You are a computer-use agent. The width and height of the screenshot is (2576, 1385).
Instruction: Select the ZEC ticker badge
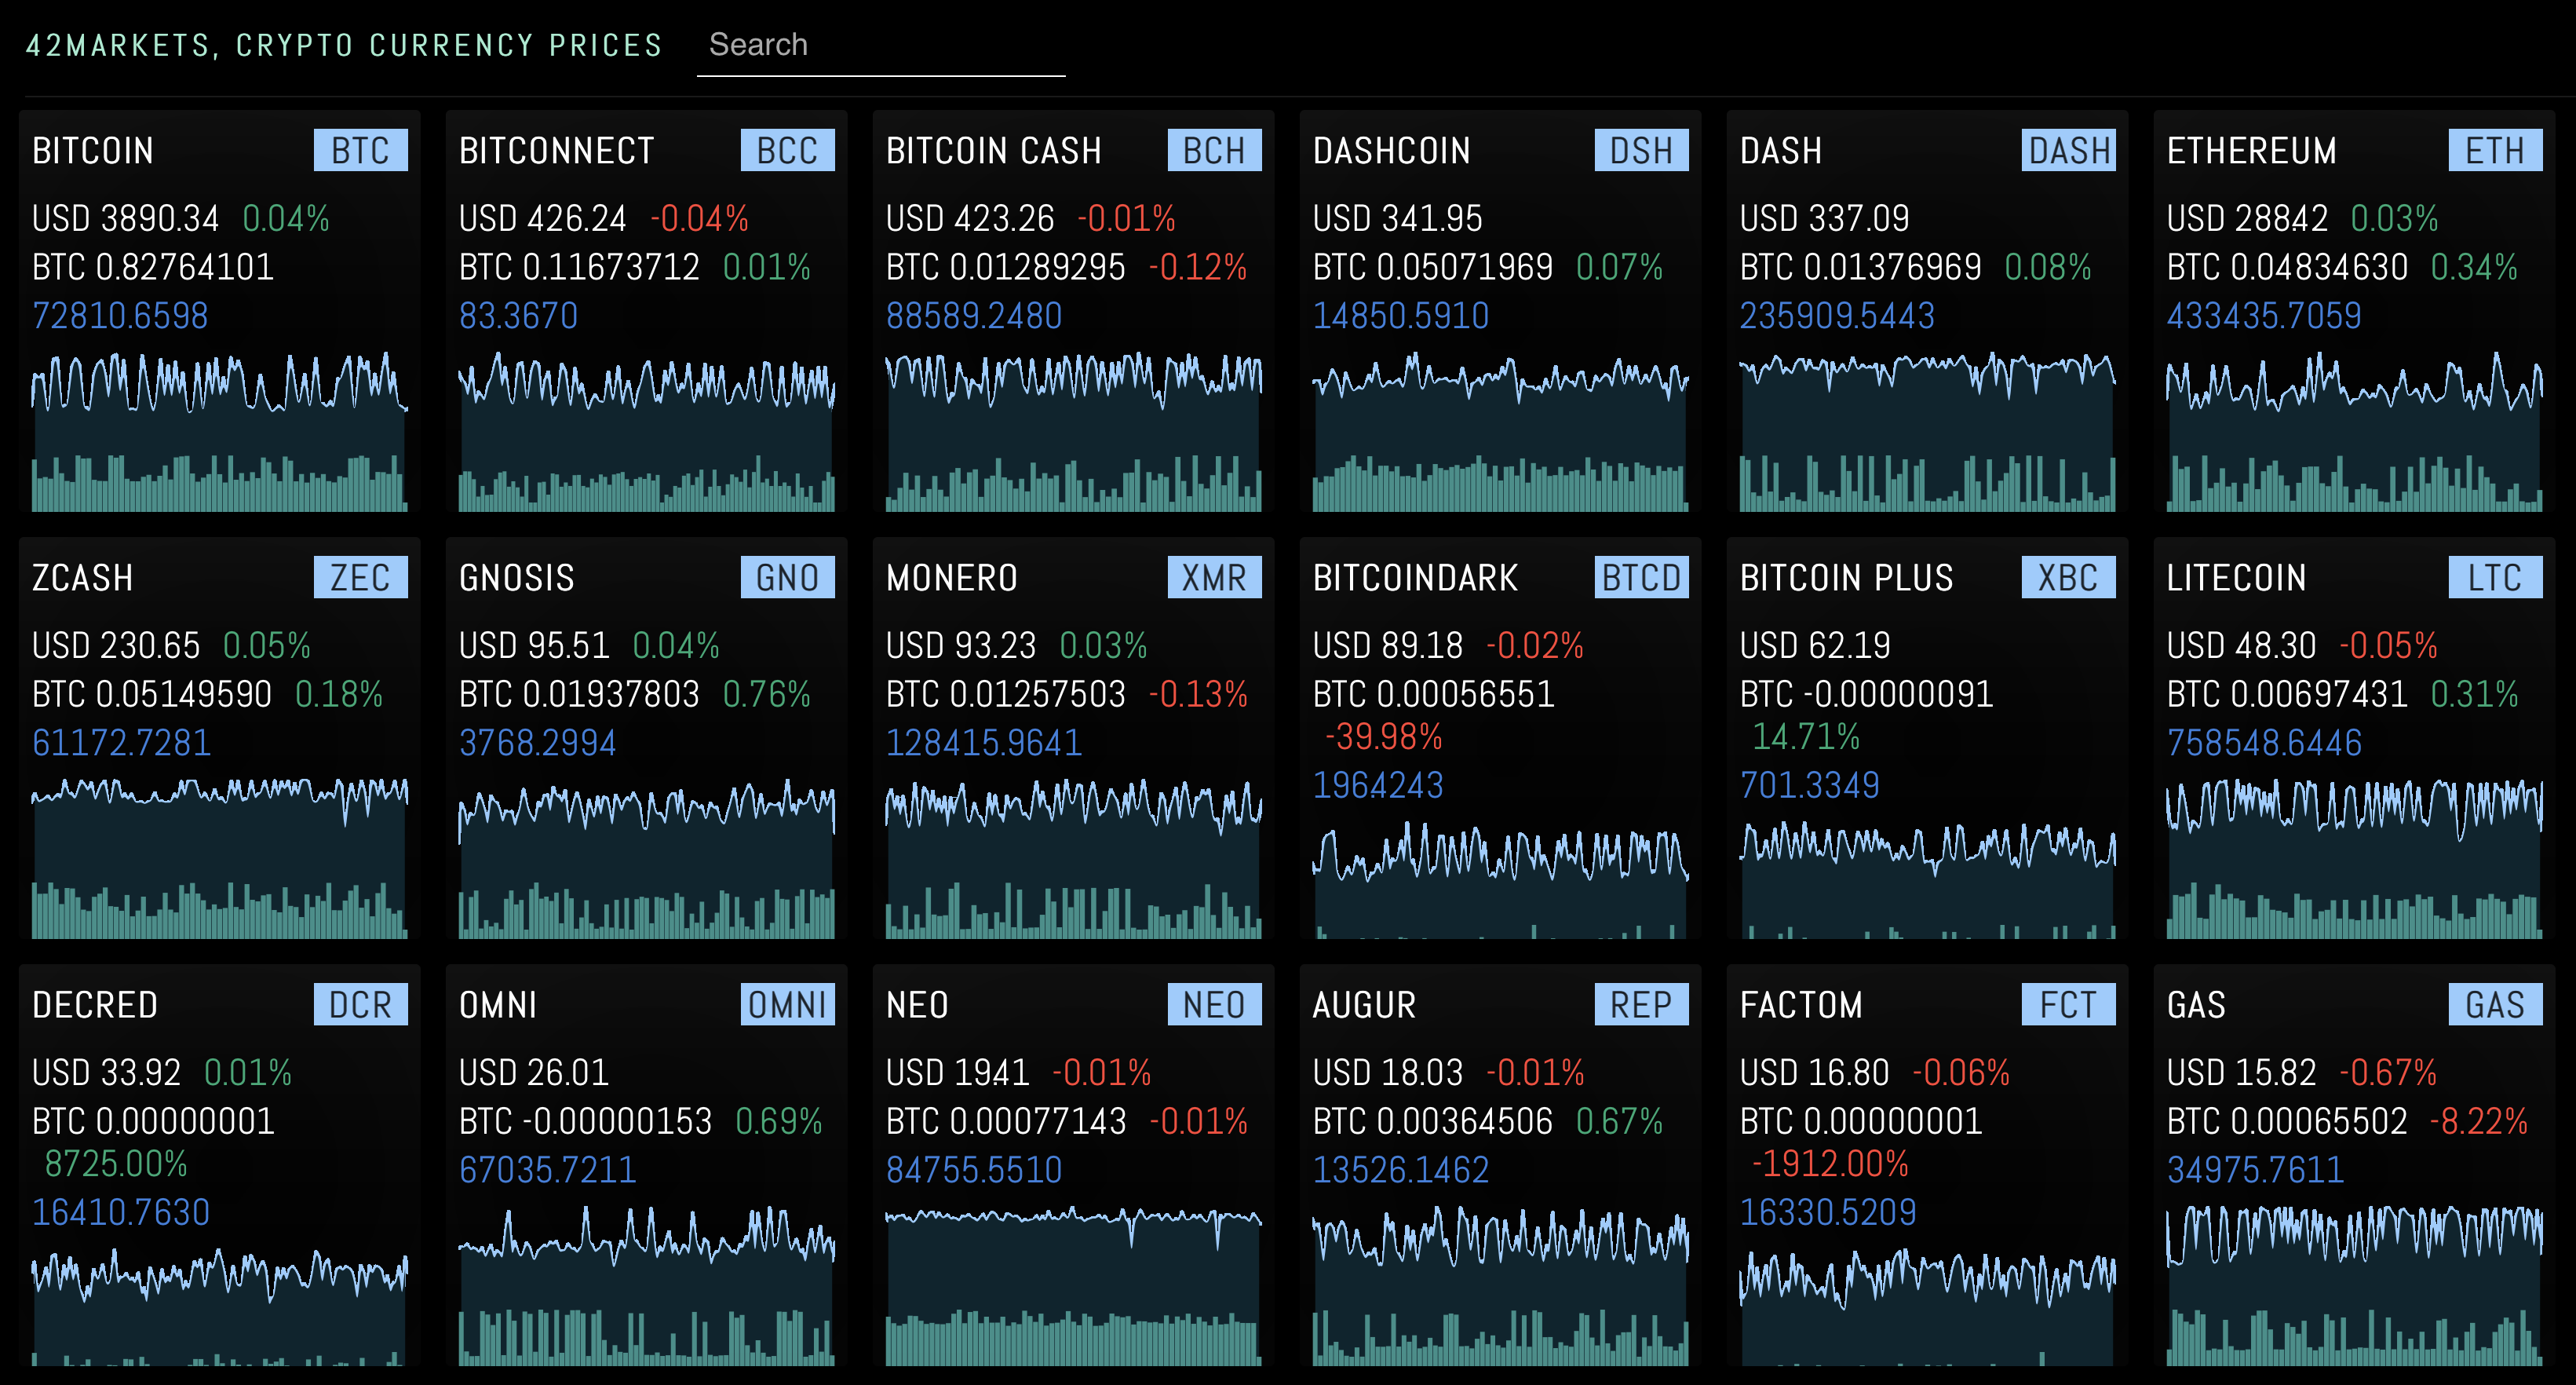(x=360, y=578)
